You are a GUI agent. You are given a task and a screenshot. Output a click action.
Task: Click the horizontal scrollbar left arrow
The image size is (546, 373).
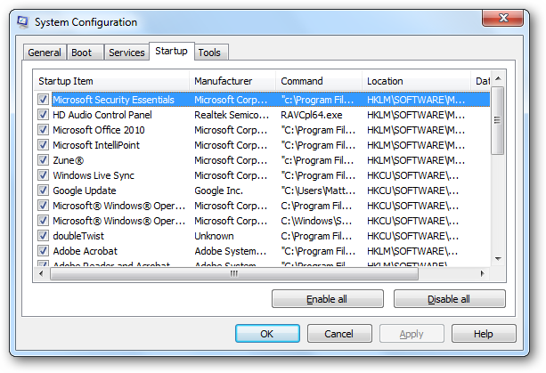pyautogui.click(x=41, y=274)
